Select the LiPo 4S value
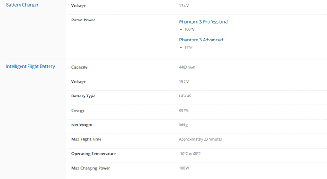The image size is (327, 179). (185, 96)
